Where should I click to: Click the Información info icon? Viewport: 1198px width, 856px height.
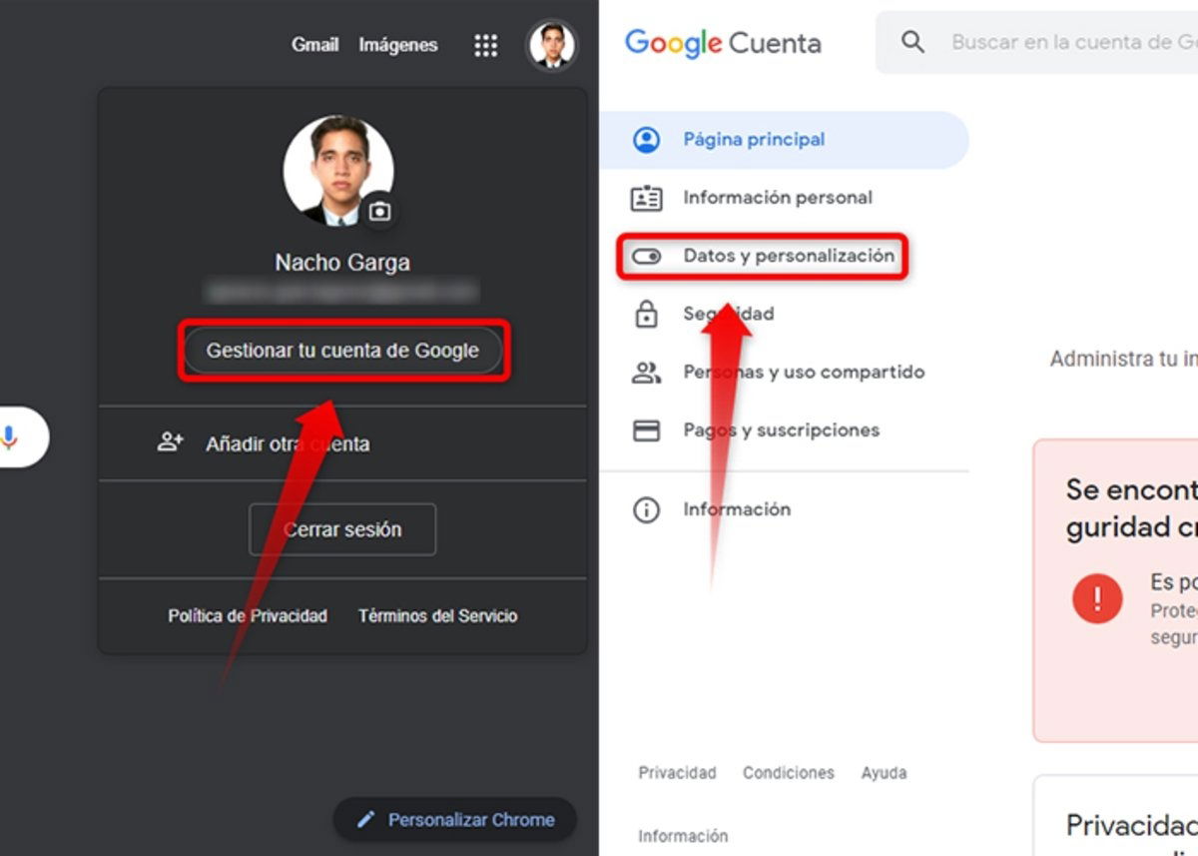click(x=647, y=509)
